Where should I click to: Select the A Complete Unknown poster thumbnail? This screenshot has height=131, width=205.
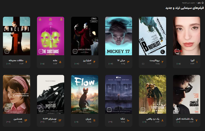[x=187, y=94]
